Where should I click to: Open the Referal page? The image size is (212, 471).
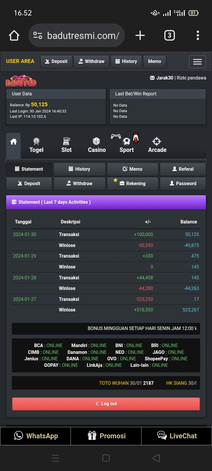[x=183, y=169]
